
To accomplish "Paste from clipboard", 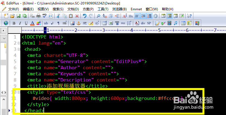I will point(71,16).
